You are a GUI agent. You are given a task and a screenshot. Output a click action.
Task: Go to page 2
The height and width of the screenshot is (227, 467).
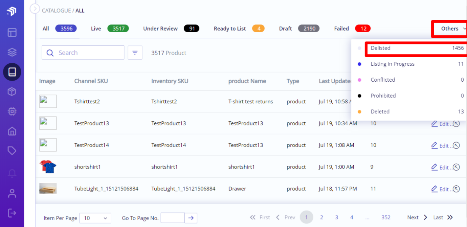click(x=321, y=218)
